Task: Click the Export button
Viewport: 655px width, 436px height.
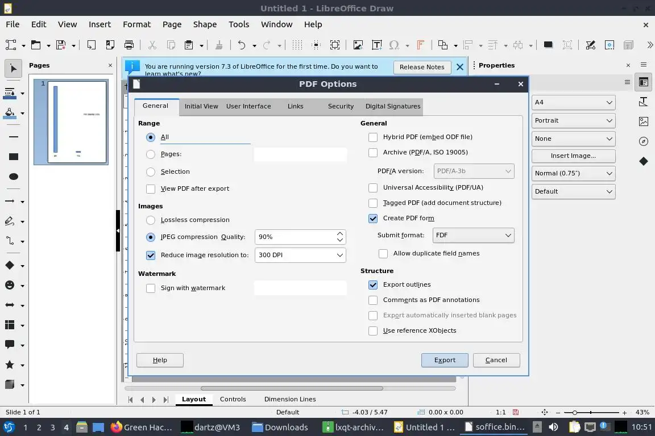Action: [445, 360]
